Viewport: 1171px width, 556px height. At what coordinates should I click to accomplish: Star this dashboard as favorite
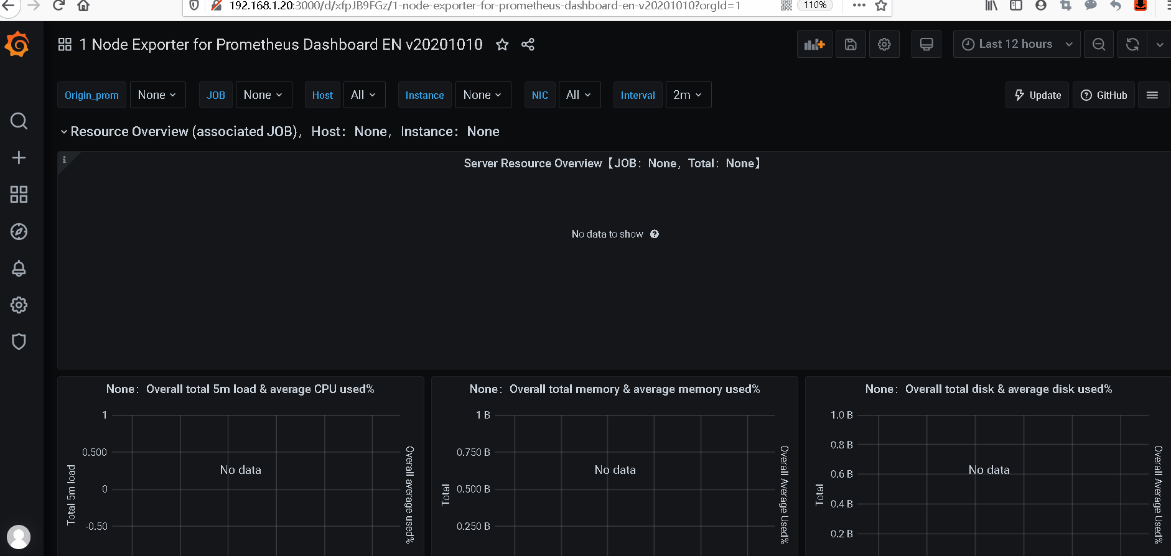point(502,44)
